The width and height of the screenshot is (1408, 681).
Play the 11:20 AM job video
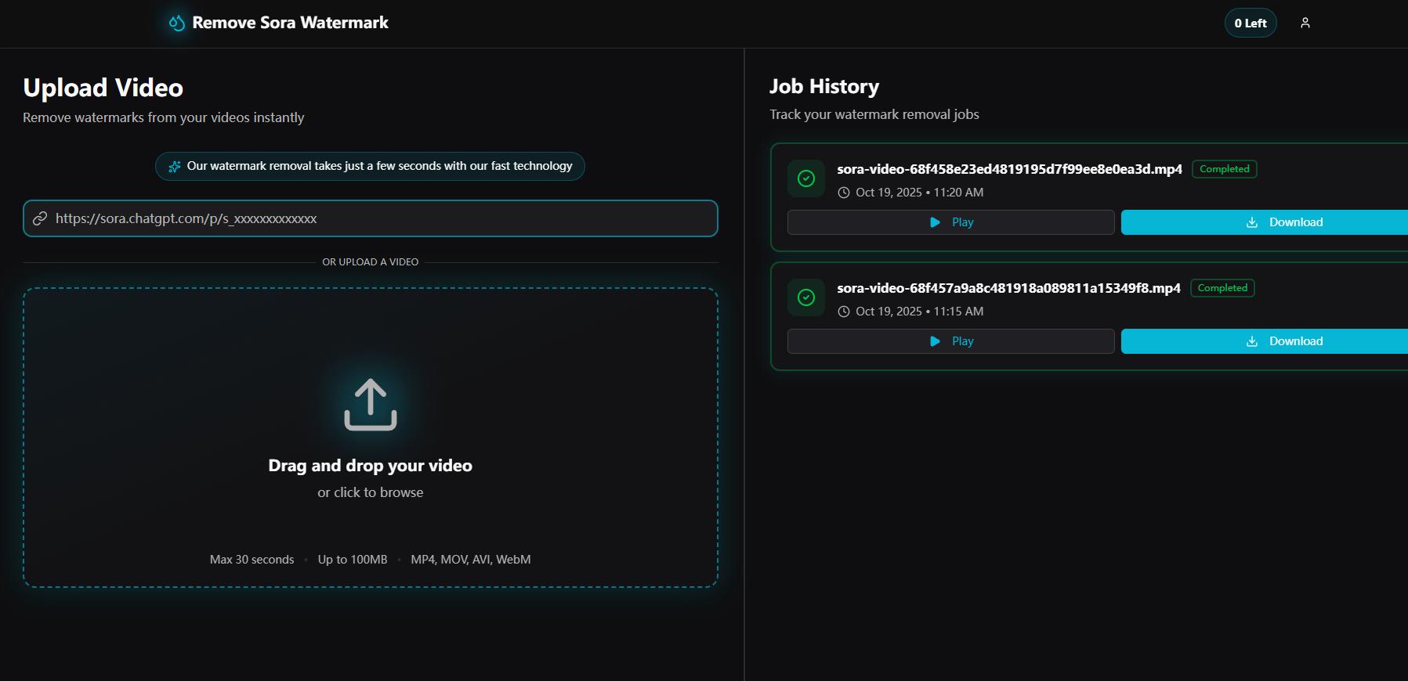pyautogui.click(x=951, y=222)
